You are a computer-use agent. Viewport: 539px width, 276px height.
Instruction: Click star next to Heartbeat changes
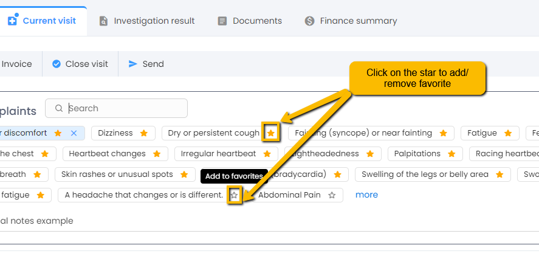157,154
